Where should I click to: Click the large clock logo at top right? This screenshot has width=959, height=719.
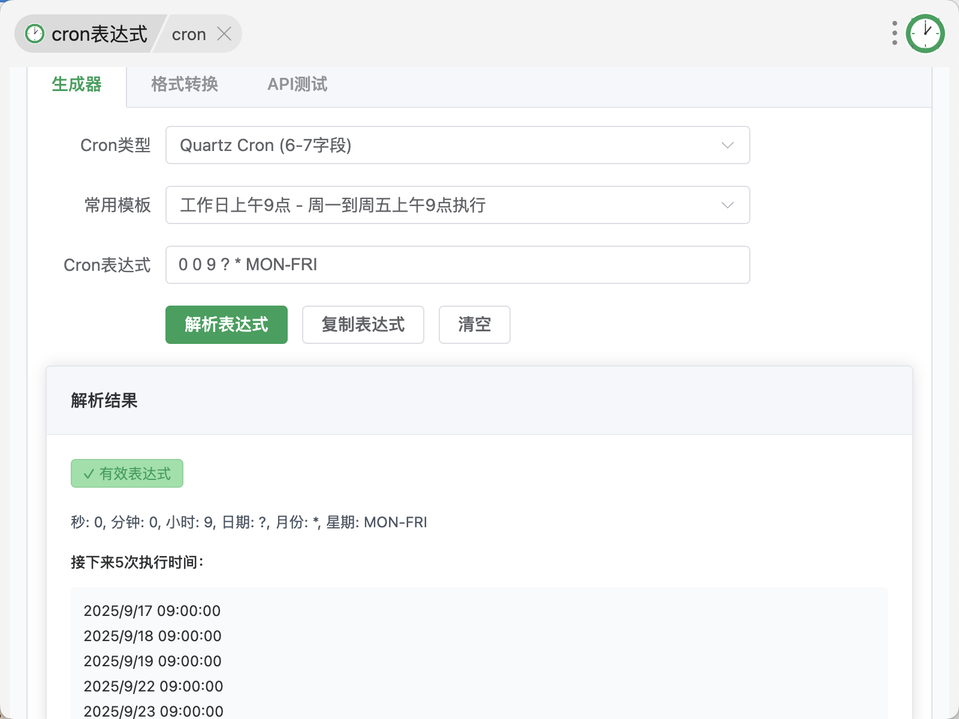point(925,34)
